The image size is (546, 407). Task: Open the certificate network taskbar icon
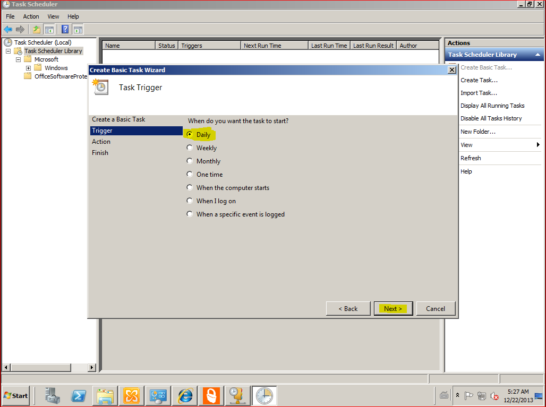tap(237, 396)
